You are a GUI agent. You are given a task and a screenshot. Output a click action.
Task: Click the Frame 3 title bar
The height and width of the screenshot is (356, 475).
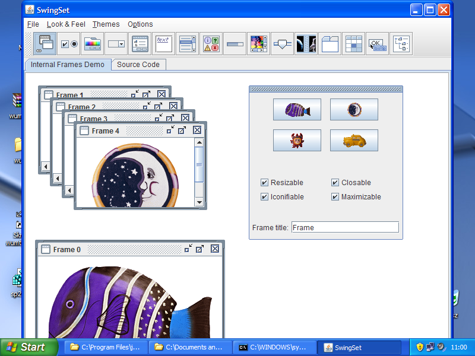128,117
